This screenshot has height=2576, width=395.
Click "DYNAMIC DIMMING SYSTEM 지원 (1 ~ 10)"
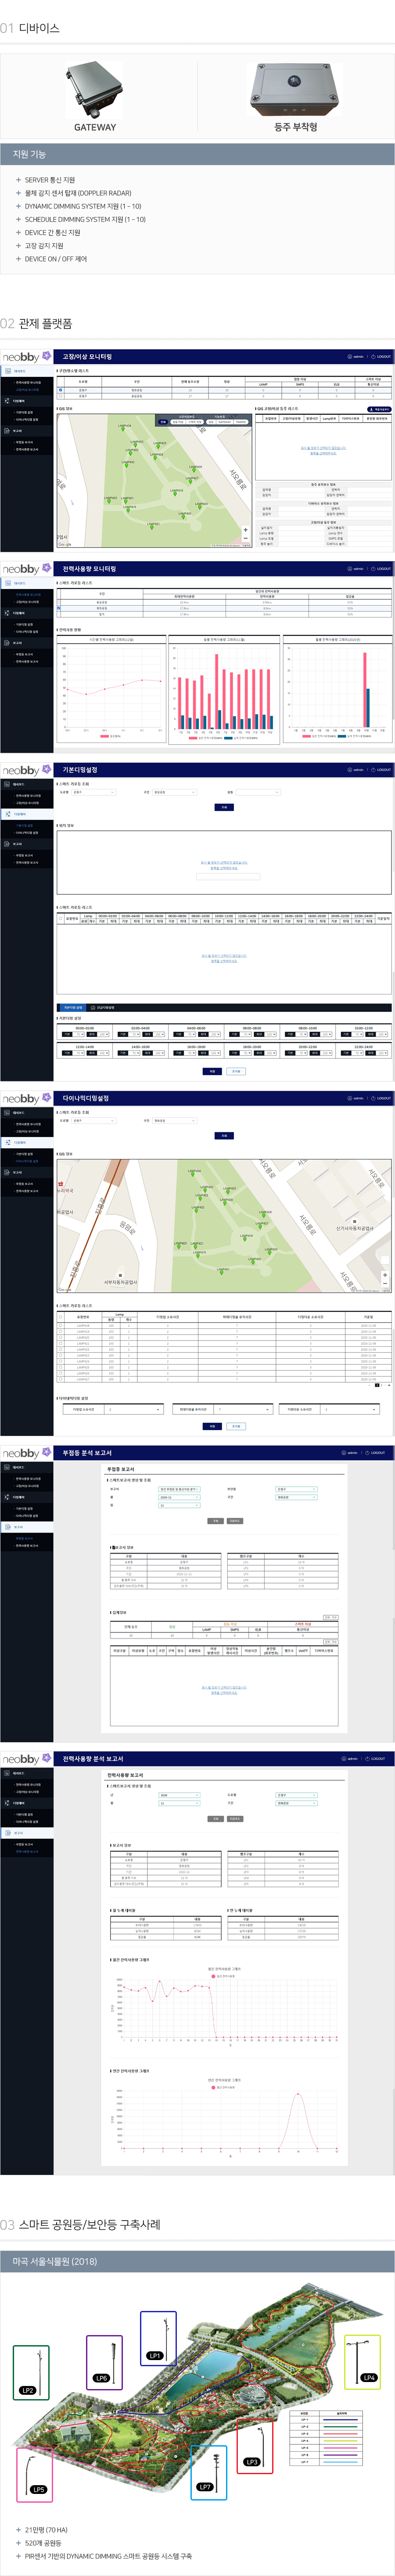[83, 206]
